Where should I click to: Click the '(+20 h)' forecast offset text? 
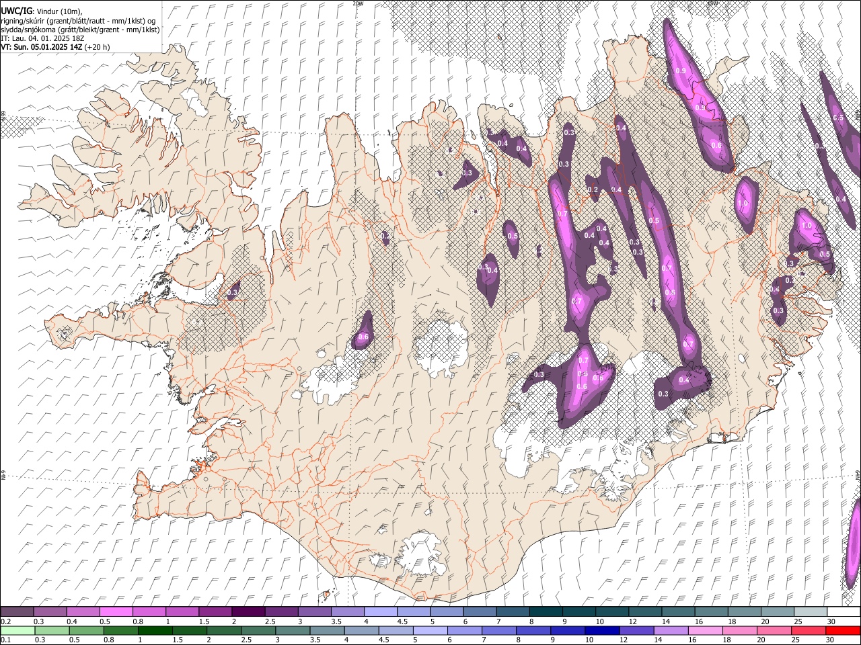[x=98, y=47]
